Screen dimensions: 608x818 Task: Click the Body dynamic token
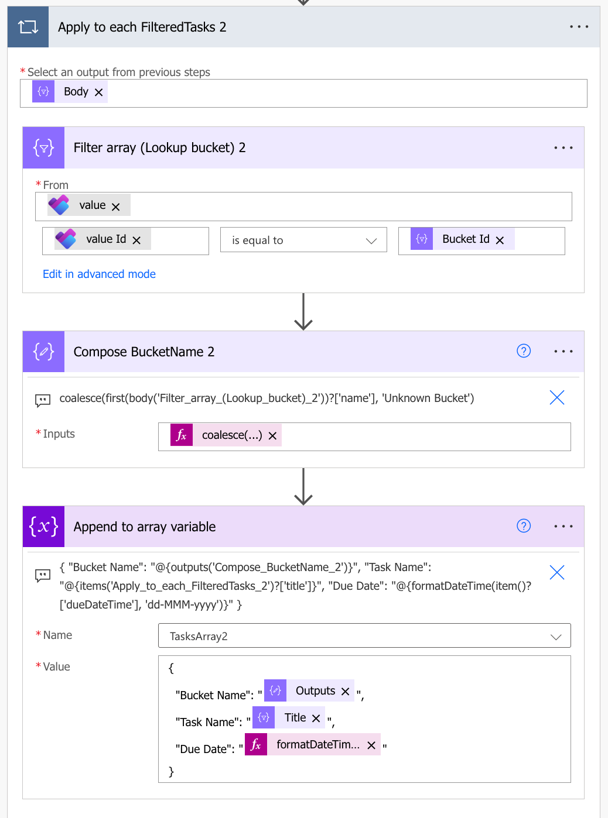(x=70, y=91)
